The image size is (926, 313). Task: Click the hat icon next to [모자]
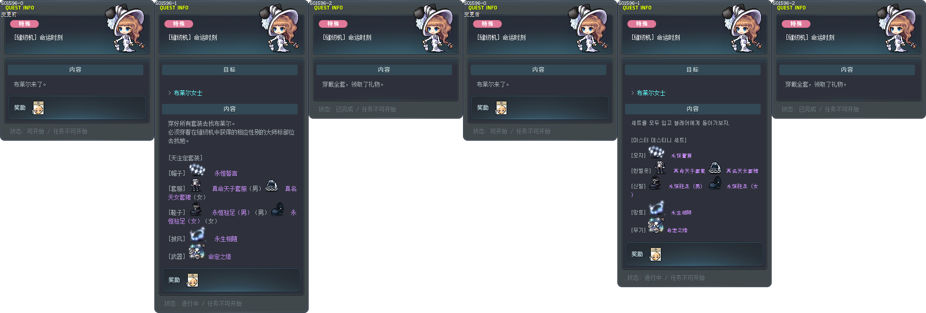656,152
